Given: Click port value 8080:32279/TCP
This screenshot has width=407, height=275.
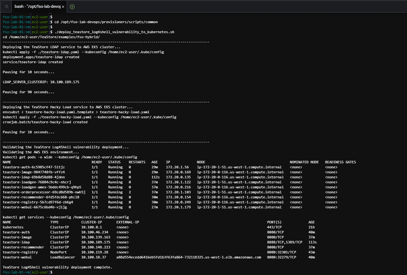Looking at the screenshot, I should 281,257.
